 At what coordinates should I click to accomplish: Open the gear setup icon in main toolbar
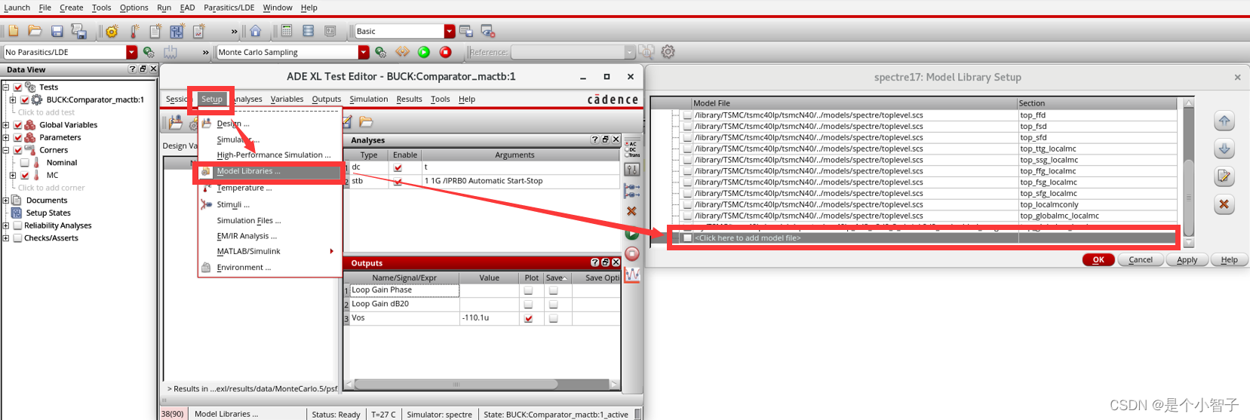(112, 31)
